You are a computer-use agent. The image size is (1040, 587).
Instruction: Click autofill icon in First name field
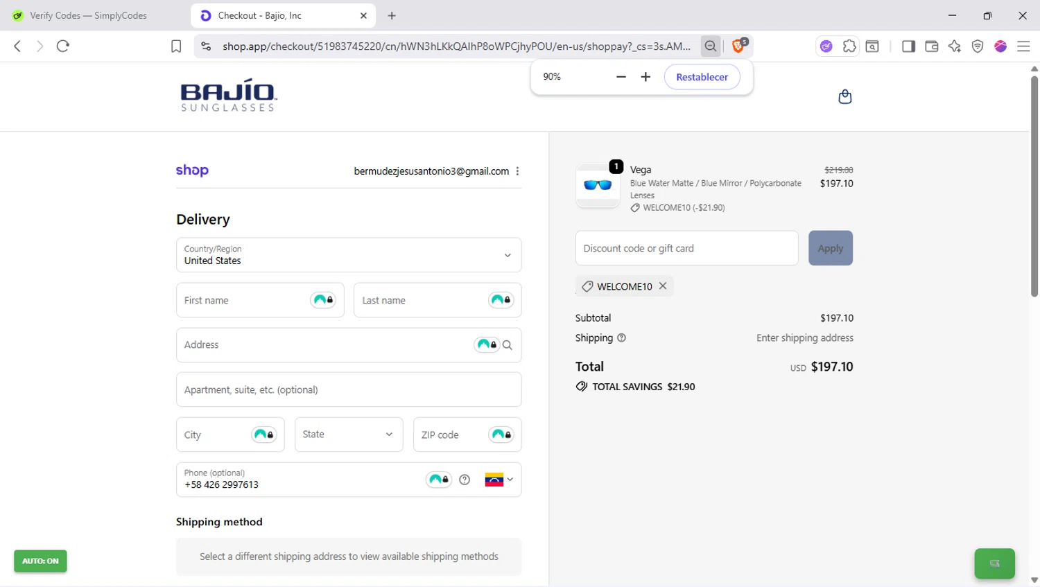point(323,300)
